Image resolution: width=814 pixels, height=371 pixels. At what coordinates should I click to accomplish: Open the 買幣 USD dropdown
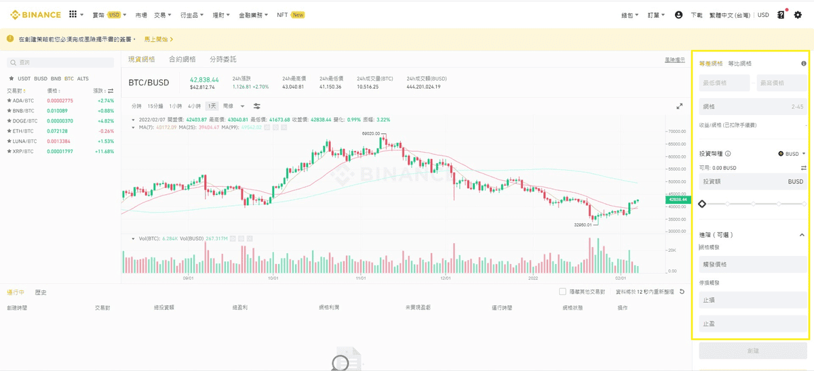coord(109,15)
